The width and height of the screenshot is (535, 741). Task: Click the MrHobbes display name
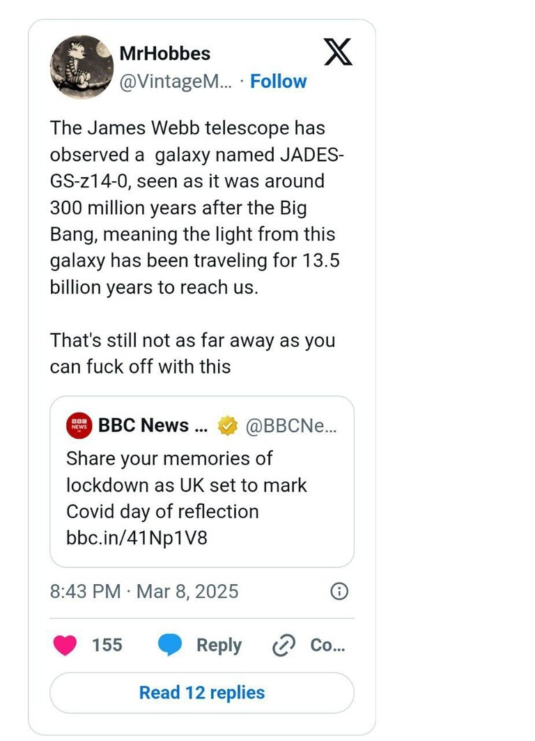pos(165,53)
